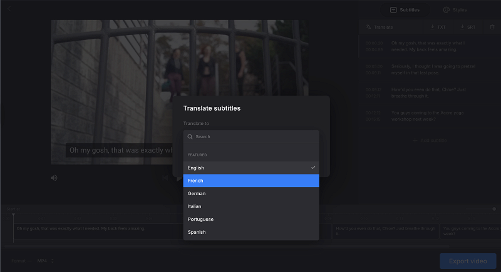
Task: Choose French as translation language
Action: click(251, 181)
